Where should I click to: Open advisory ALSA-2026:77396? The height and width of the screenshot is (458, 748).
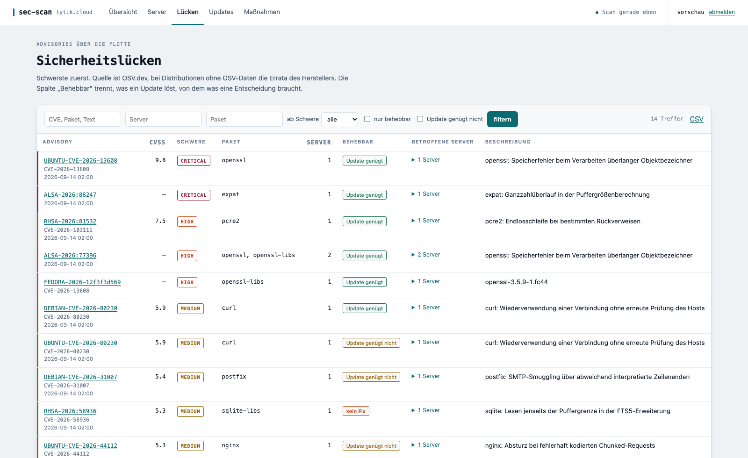[70, 256]
